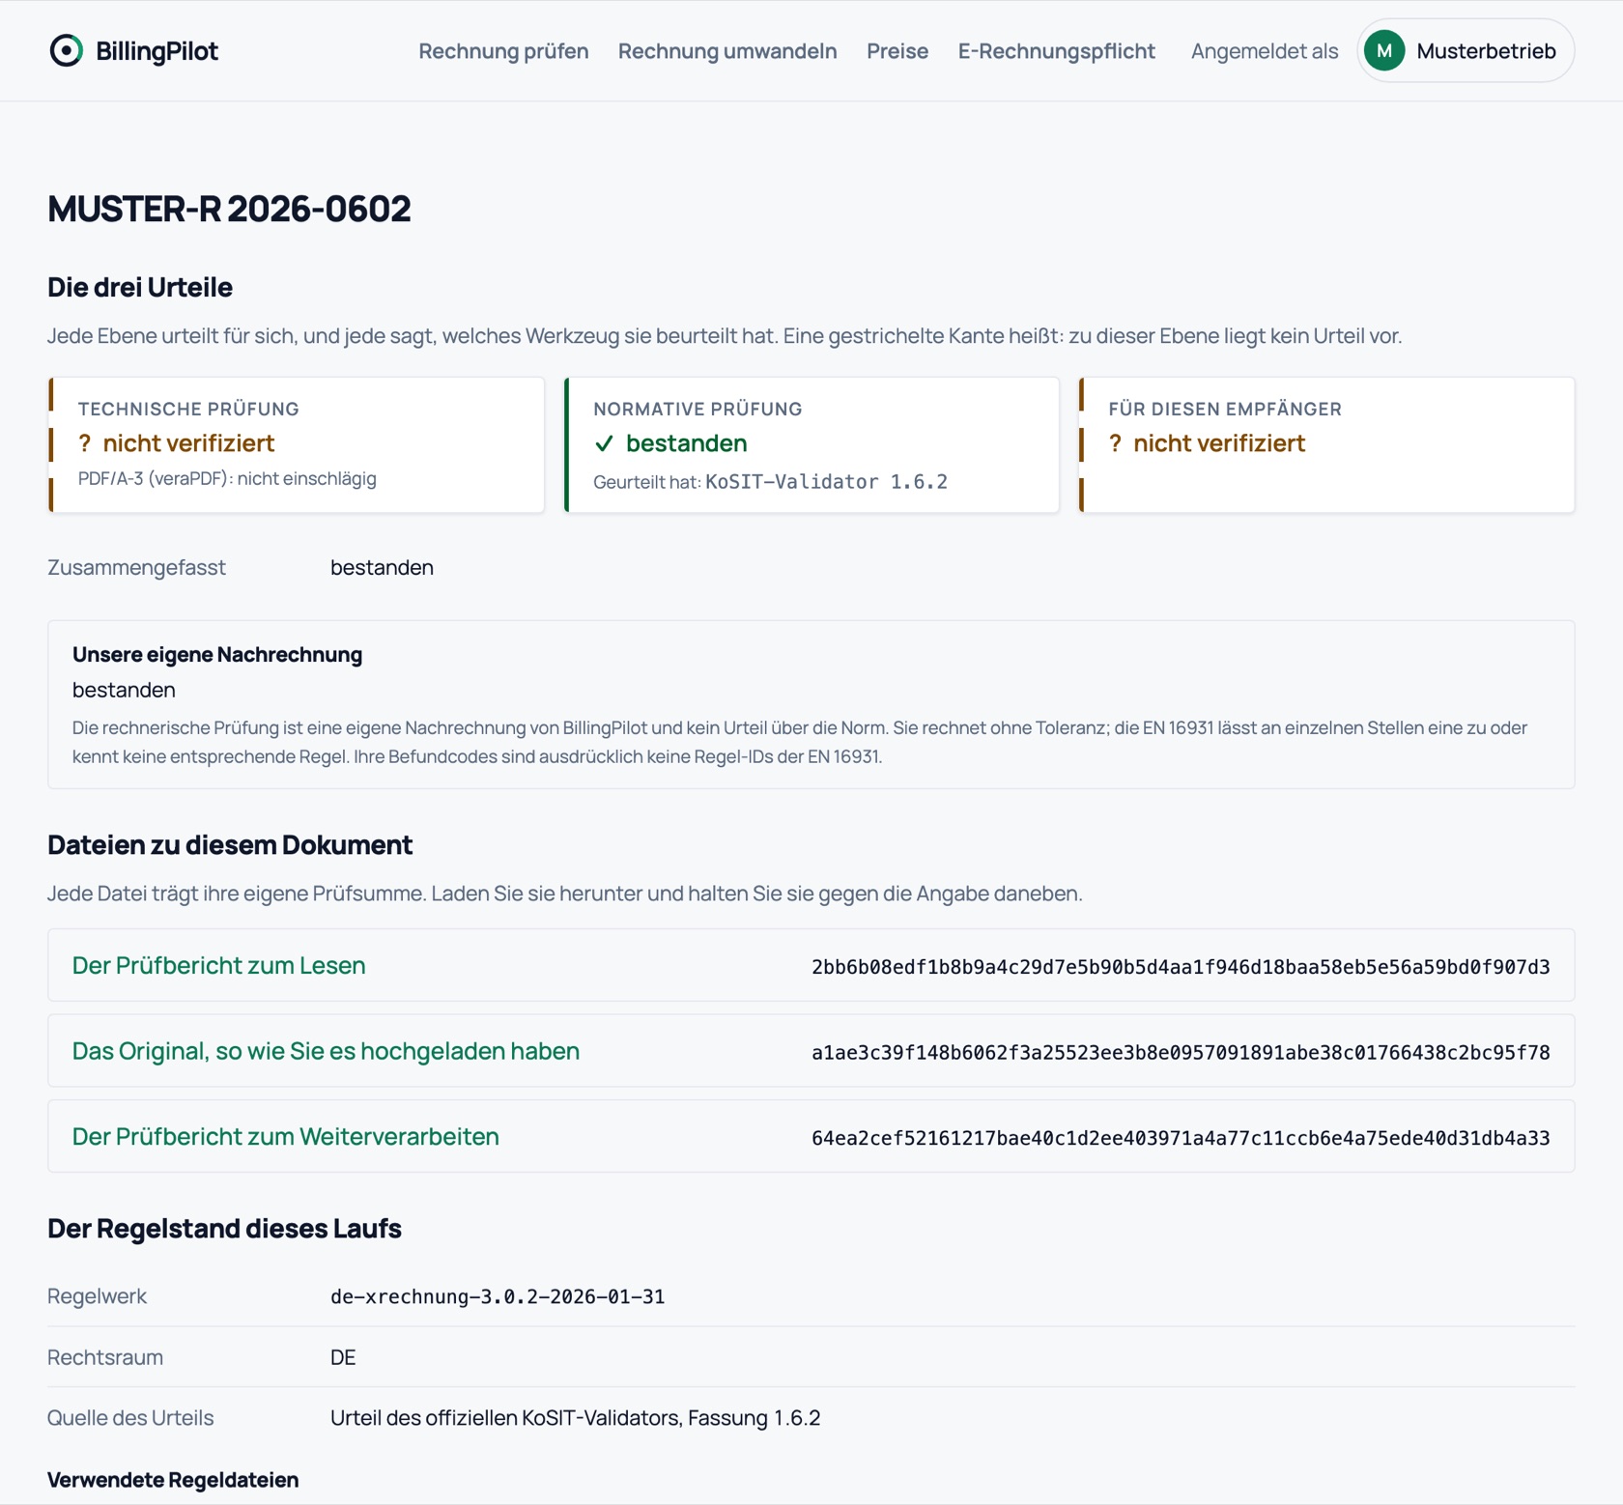
Task: Click KoSIT-Validator 1.6.2 in the normative card
Action: pos(826,481)
